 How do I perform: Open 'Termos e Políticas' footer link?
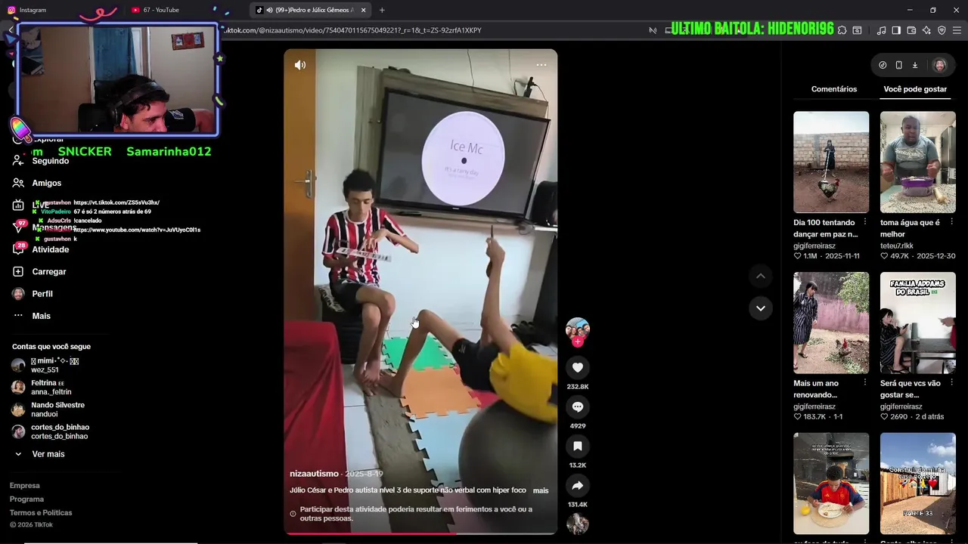pyautogui.click(x=41, y=513)
